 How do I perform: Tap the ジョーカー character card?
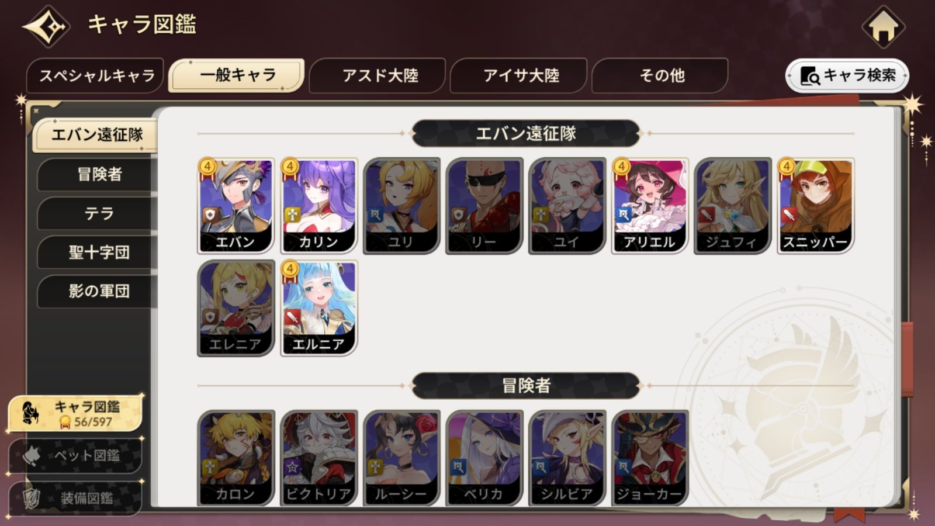650,458
